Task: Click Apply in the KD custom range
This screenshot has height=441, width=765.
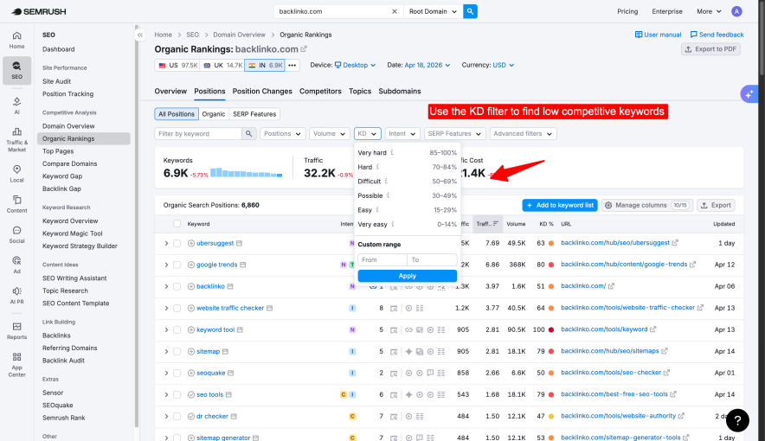Action: pyautogui.click(x=407, y=276)
